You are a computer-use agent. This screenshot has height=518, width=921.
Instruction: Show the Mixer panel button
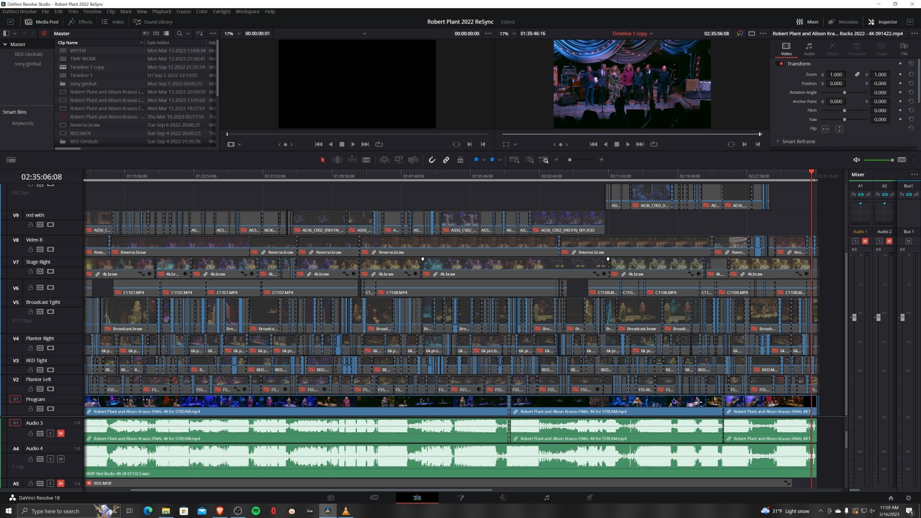(x=807, y=22)
